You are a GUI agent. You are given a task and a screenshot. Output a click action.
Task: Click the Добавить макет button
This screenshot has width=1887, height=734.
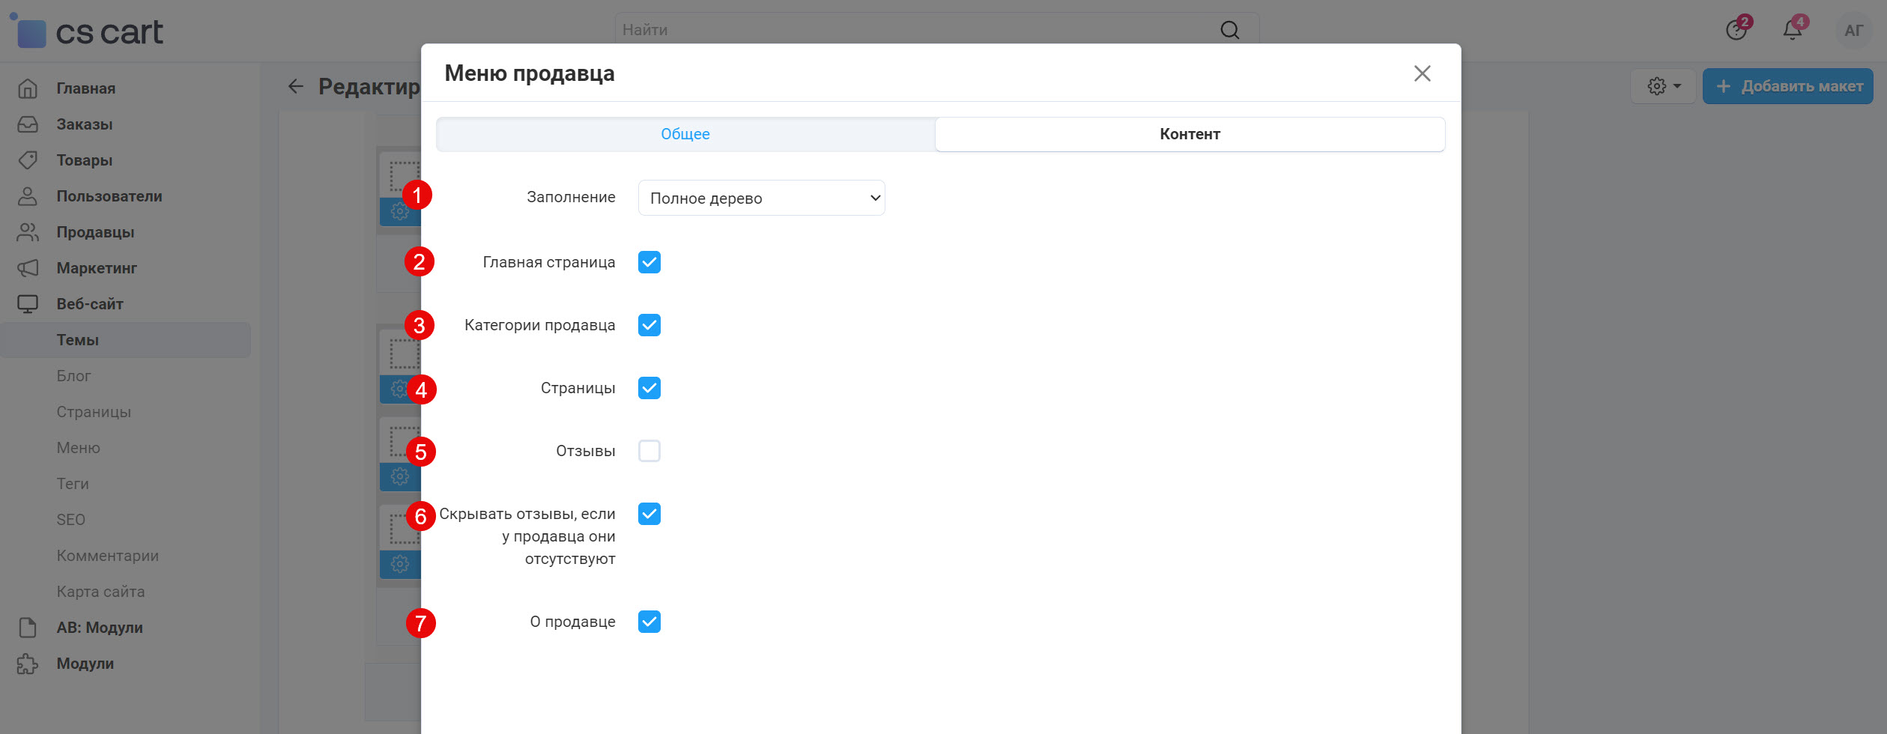[x=1787, y=86]
